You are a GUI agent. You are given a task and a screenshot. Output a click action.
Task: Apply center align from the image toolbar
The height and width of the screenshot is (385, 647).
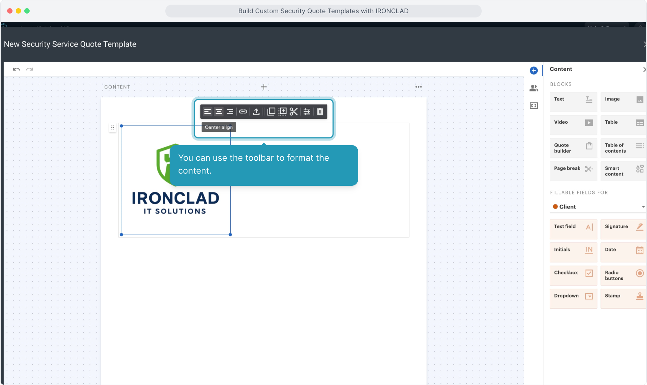(x=219, y=112)
